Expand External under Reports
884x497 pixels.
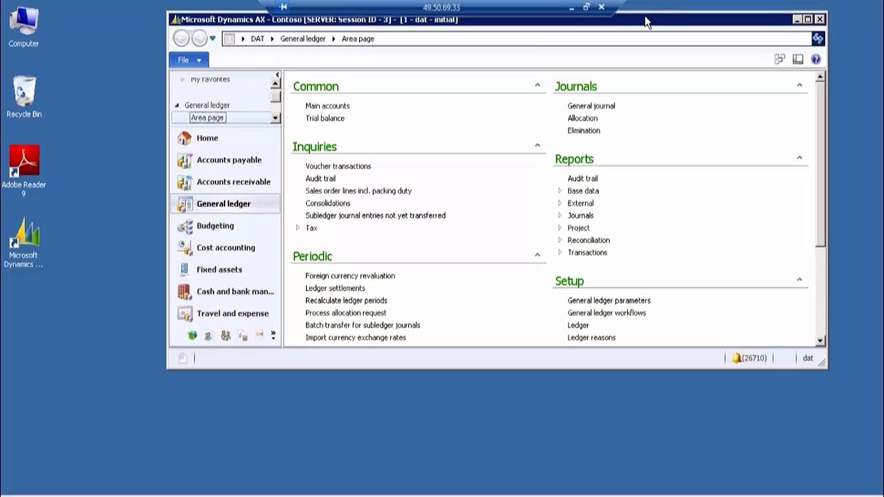[560, 203]
